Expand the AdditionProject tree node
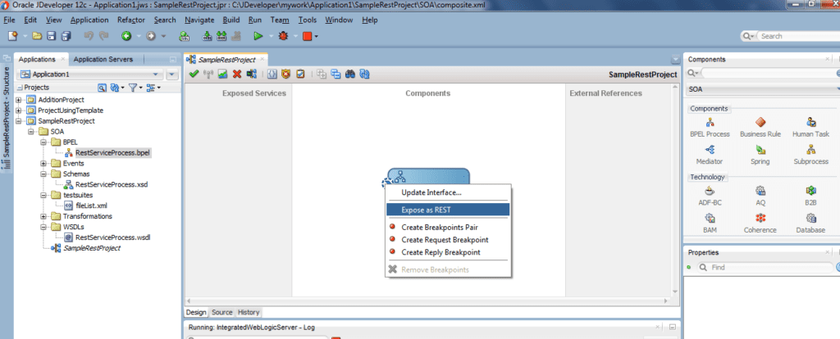 pyautogui.click(x=20, y=99)
